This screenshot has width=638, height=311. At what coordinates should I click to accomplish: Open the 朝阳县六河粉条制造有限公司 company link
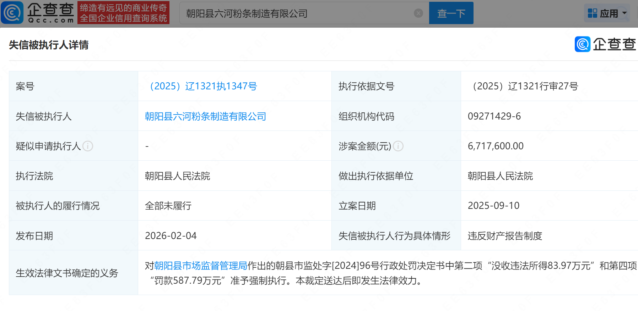pyautogui.click(x=205, y=116)
